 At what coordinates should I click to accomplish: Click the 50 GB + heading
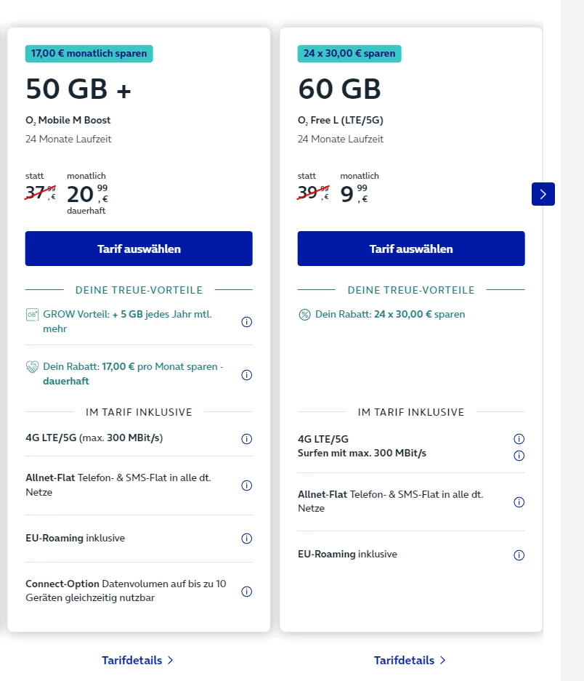(78, 89)
